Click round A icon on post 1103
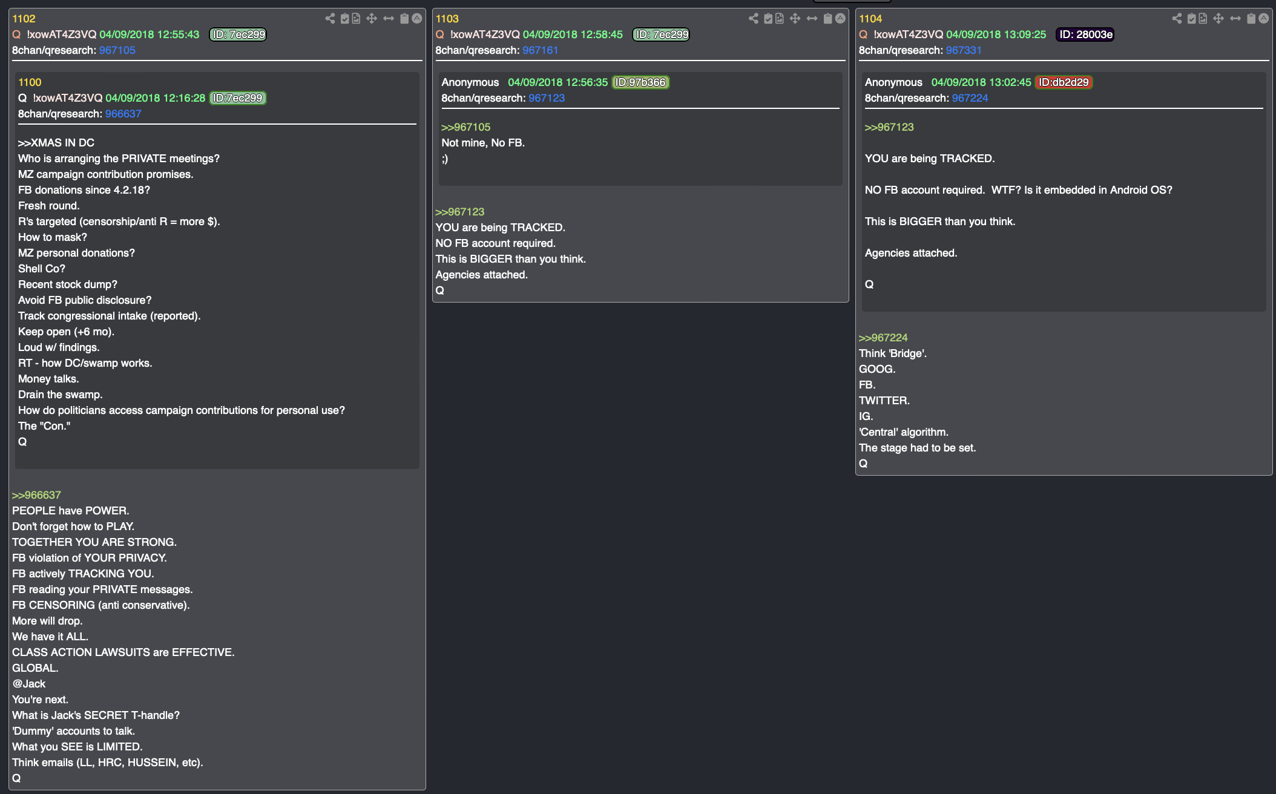Viewport: 1276px width, 794px height. pos(841,19)
